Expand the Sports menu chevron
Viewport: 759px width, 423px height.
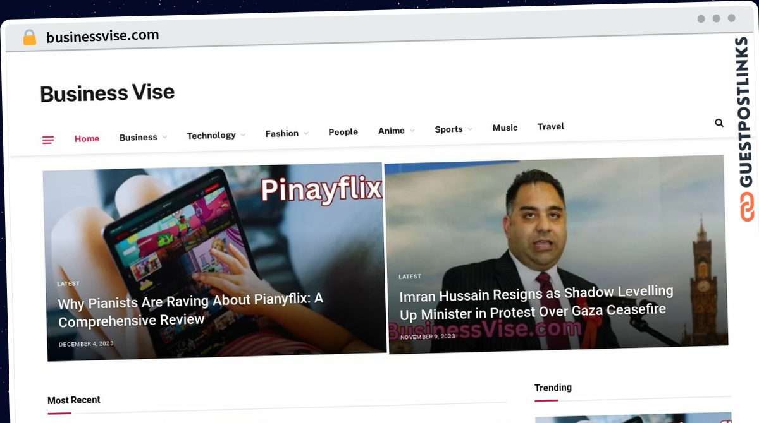click(x=470, y=129)
